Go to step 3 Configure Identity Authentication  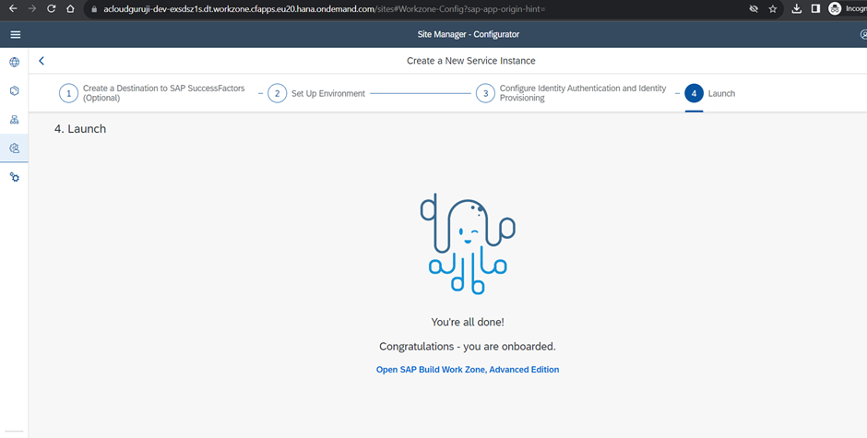coord(485,93)
